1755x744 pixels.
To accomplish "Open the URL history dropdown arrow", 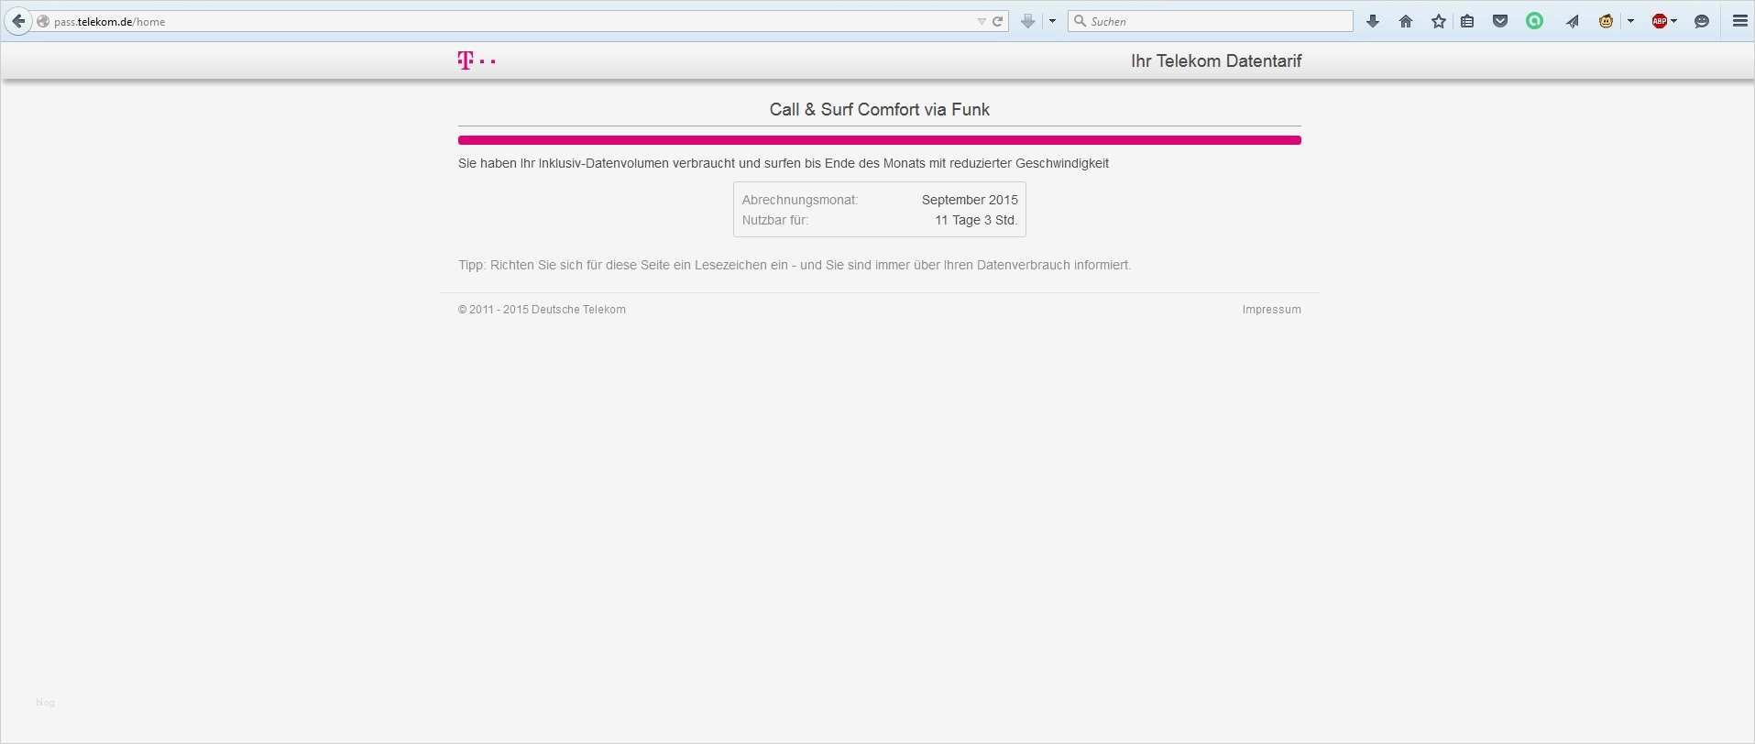I will click(982, 21).
